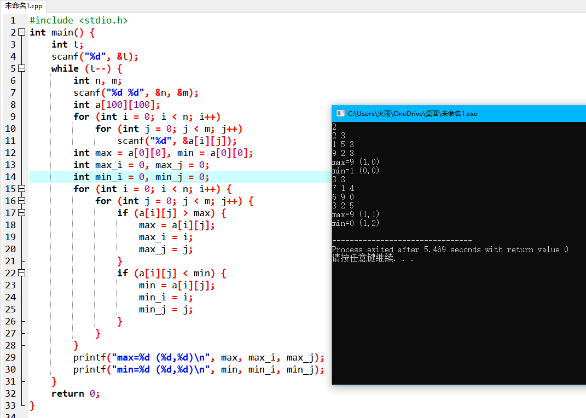586x418 pixels.
Task: Click the 'max_j = j;' assignment
Action: (x=166, y=249)
